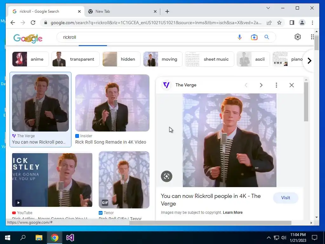Click the Chrome back arrow
This screenshot has width=325, height=244.
(x=13, y=23)
